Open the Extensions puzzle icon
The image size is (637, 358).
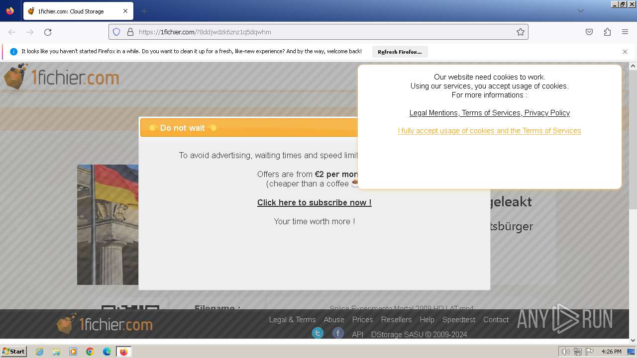pos(607,32)
